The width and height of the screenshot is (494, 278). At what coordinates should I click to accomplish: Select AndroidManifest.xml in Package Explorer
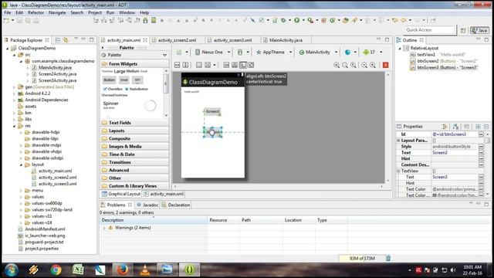[x=45, y=229]
